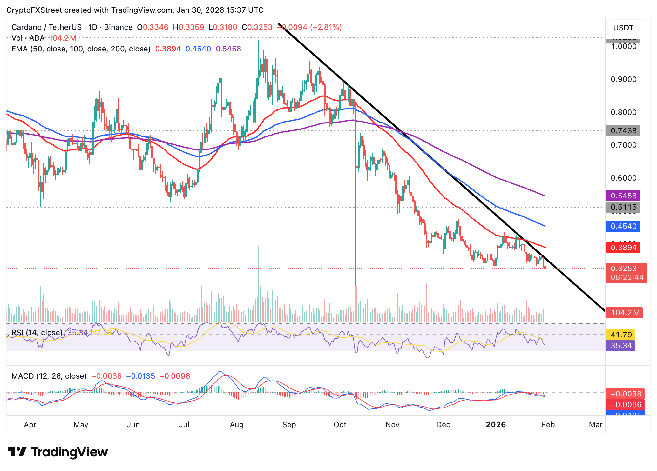
Task: Click the MACD (12, 26, close) label
Action: click(x=49, y=376)
